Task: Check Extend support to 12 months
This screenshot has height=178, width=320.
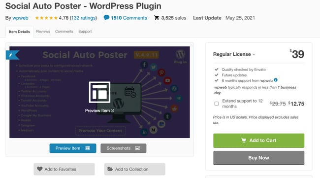Action: (217, 104)
